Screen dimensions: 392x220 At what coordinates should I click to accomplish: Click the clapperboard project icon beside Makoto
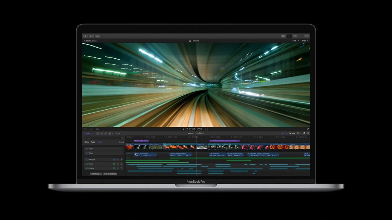pos(190,41)
